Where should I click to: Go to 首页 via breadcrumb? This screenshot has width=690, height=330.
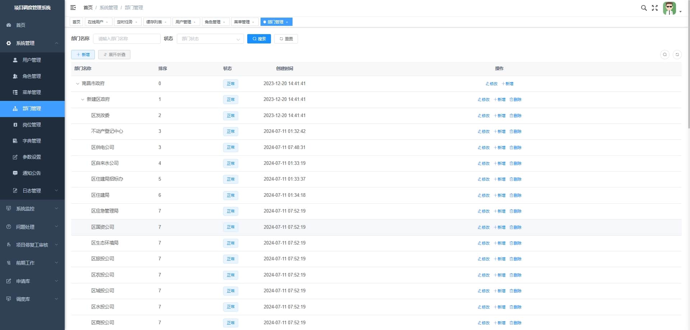click(88, 8)
